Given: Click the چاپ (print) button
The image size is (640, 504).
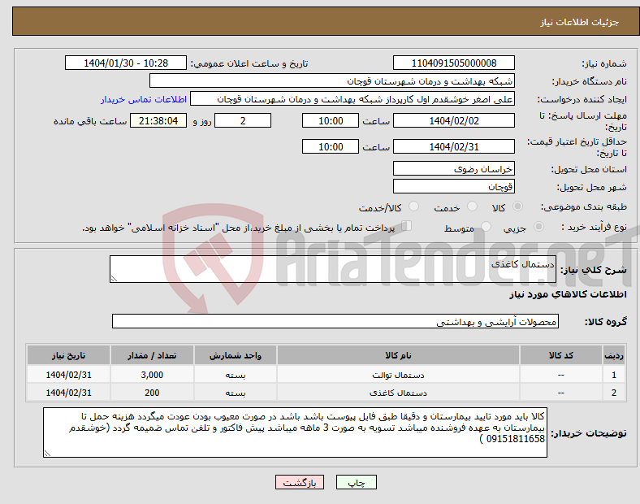Looking at the screenshot, I should tap(356, 482).
